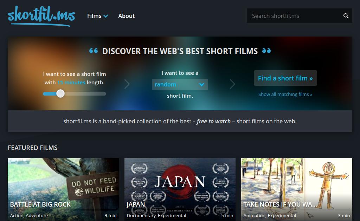Open the About page
Image resolution: width=360 pixels, height=221 pixels.
(126, 16)
